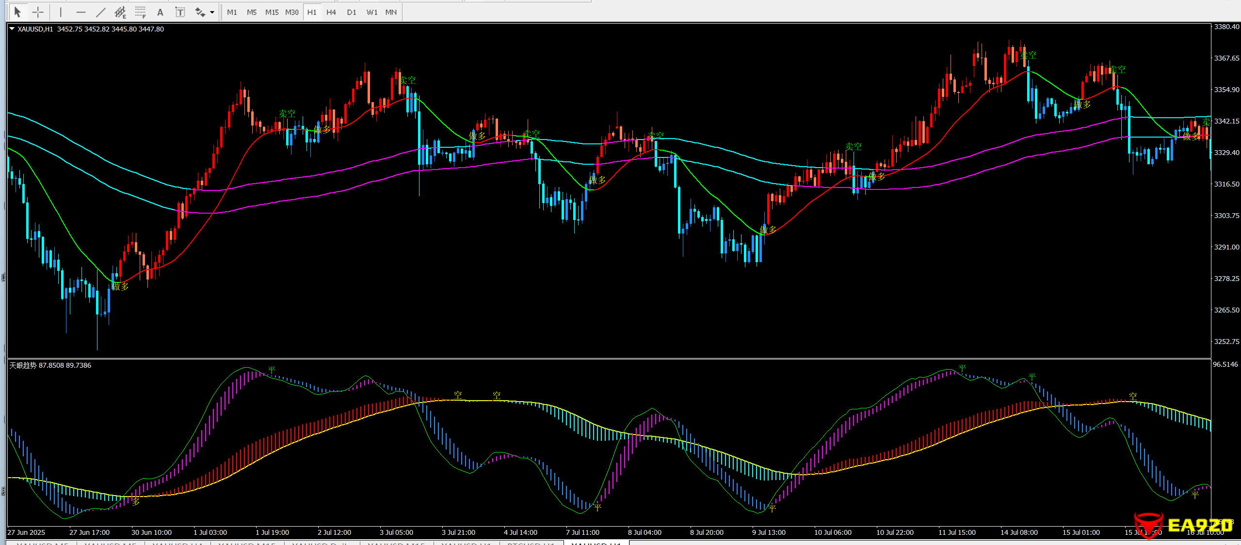Image resolution: width=1241 pixels, height=545 pixels.
Task: Click the 3 Jul 21:00 time label
Action: [459, 532]
